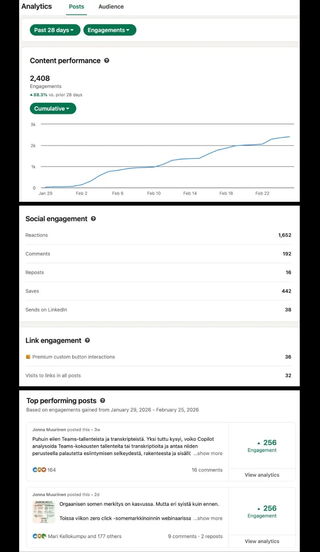Screen dimensions: 320x552
Task: Click the Social engagement question mark icon
Action: pyautogui.click(x=93, y=219)
